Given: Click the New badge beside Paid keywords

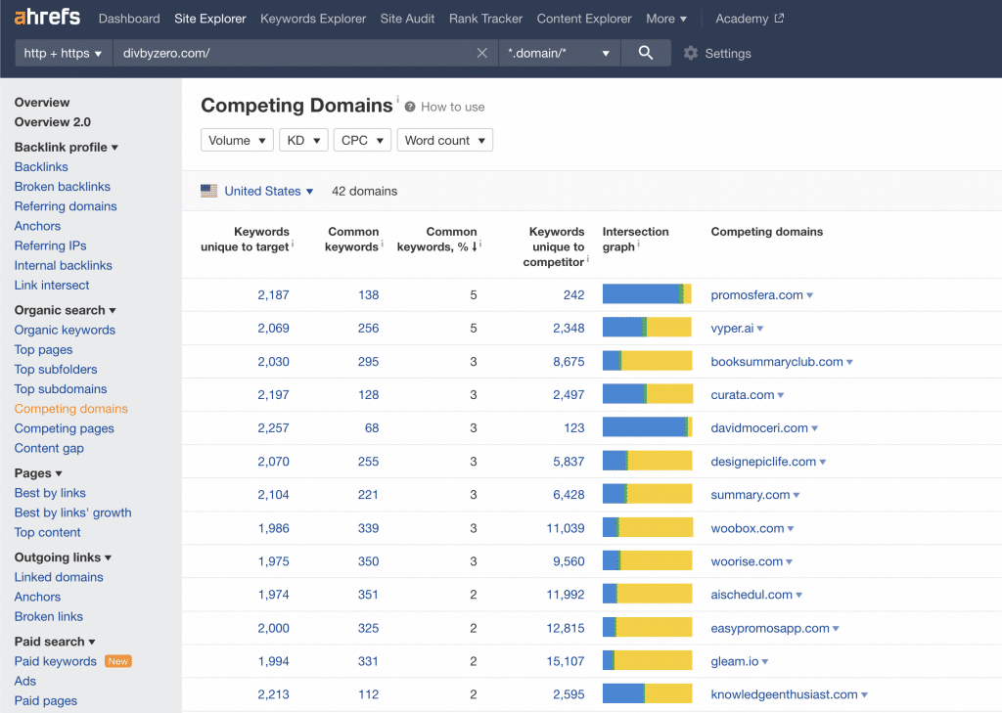Looking at the screenshot, I should (118, 661).
